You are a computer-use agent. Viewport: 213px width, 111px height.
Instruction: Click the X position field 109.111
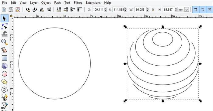click(x=98, y=10)
